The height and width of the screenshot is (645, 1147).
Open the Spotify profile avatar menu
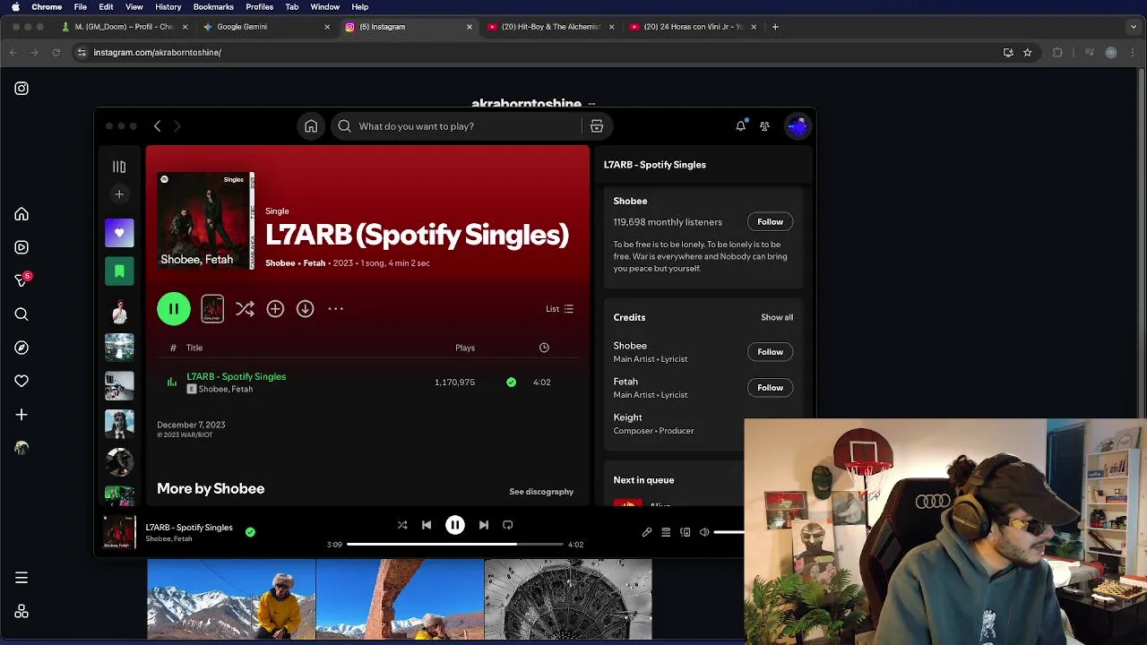tap(798, 126)
